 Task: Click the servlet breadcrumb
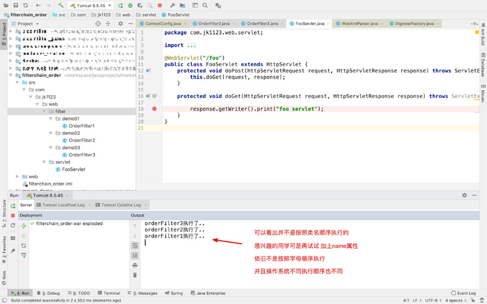[146, 15]
